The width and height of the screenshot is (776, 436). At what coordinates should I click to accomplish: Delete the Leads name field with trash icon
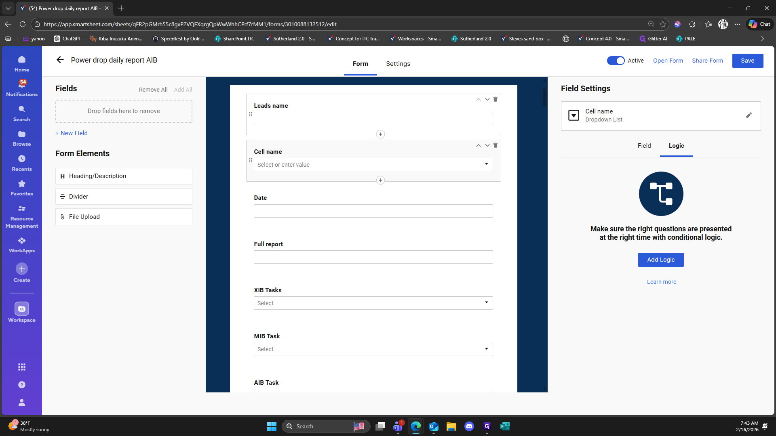(495, 99)
